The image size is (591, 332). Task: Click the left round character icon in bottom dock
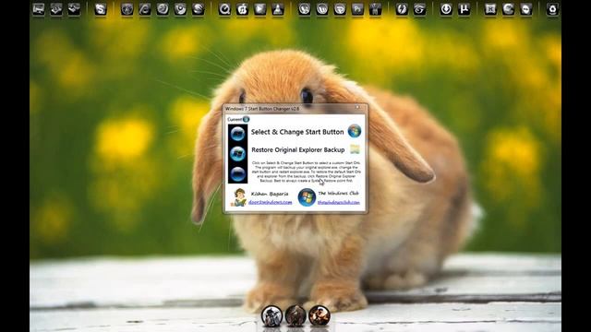tap(271, 315)
